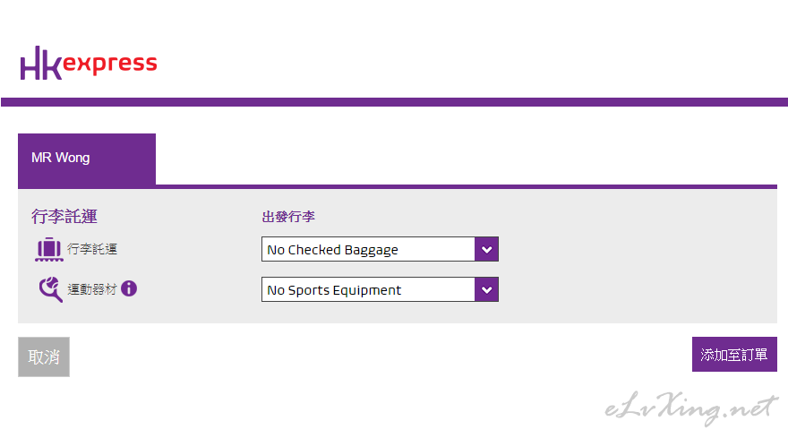Image resolution: width=788 pixels, height=438 pixels.
Task: Select the MR Wong passenger tab
Action: pos(86,159)
